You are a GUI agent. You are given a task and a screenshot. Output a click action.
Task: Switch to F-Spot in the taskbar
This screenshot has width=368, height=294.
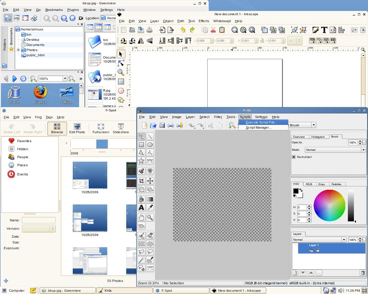(181, 291)
